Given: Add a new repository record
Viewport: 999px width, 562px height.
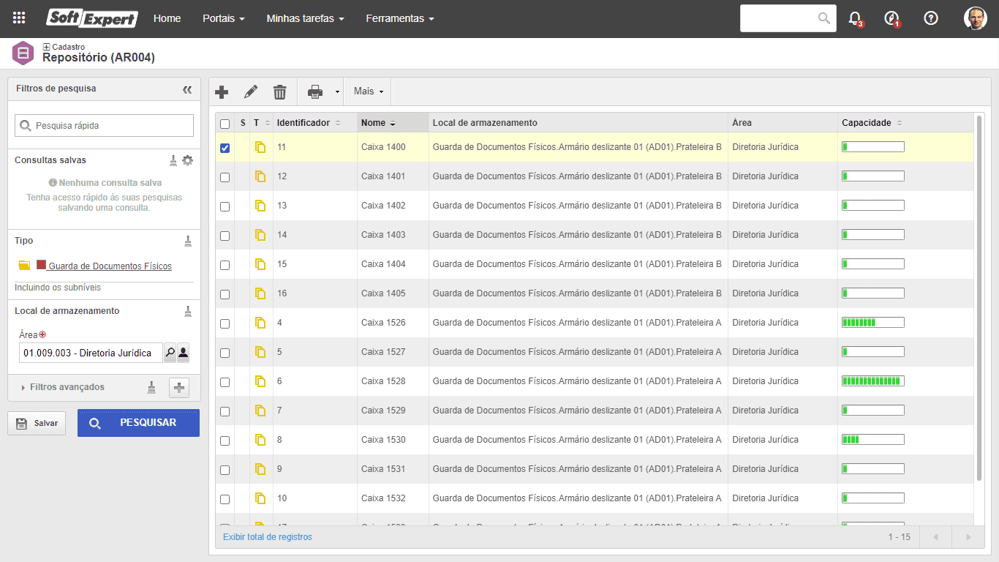Looking at the screenshot, I should (222, 91).
